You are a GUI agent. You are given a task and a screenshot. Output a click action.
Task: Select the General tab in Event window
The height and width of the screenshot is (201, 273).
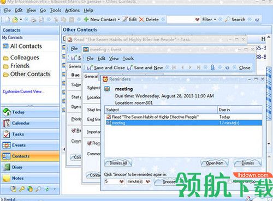pyautogui.click(x=91, y=76)
